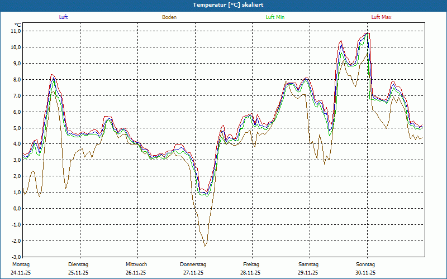The width and height of the screenshot is (447, 279).
Task: Click the -1,0 y-axis value
Action: [16, 225]
